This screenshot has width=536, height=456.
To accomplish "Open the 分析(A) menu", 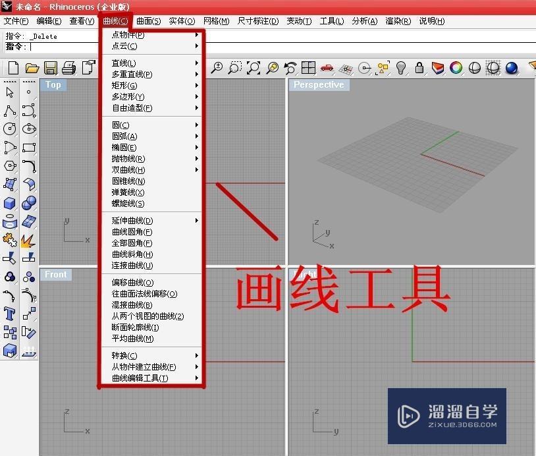I will (365, 21).
